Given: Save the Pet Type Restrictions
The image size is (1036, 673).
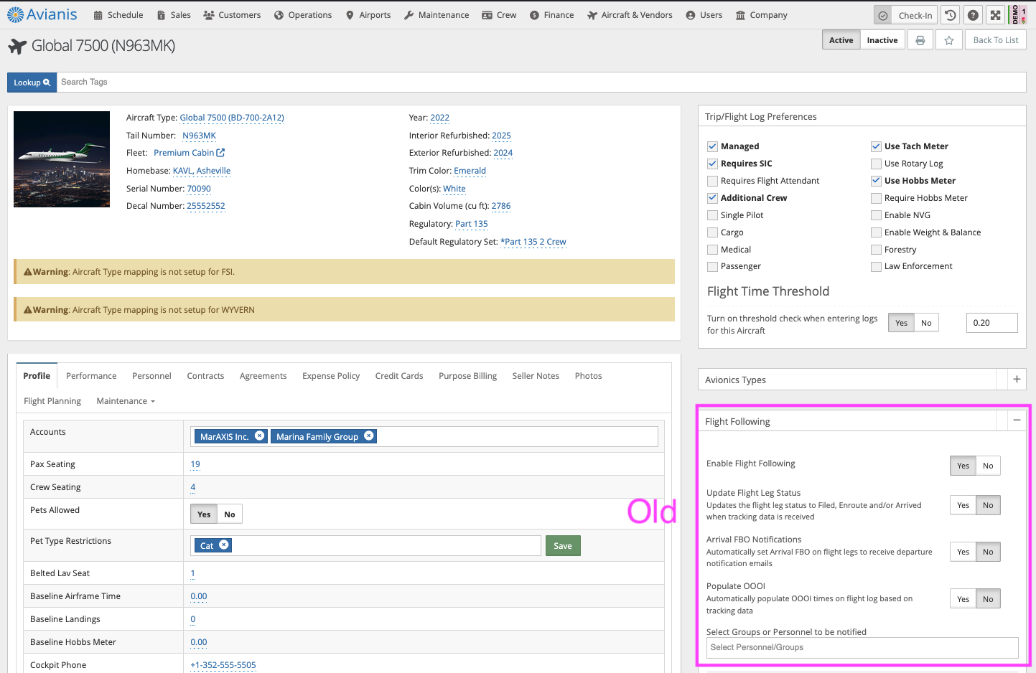Looking at the screenshot, I should pyautogui.click(x=563, y=546).
